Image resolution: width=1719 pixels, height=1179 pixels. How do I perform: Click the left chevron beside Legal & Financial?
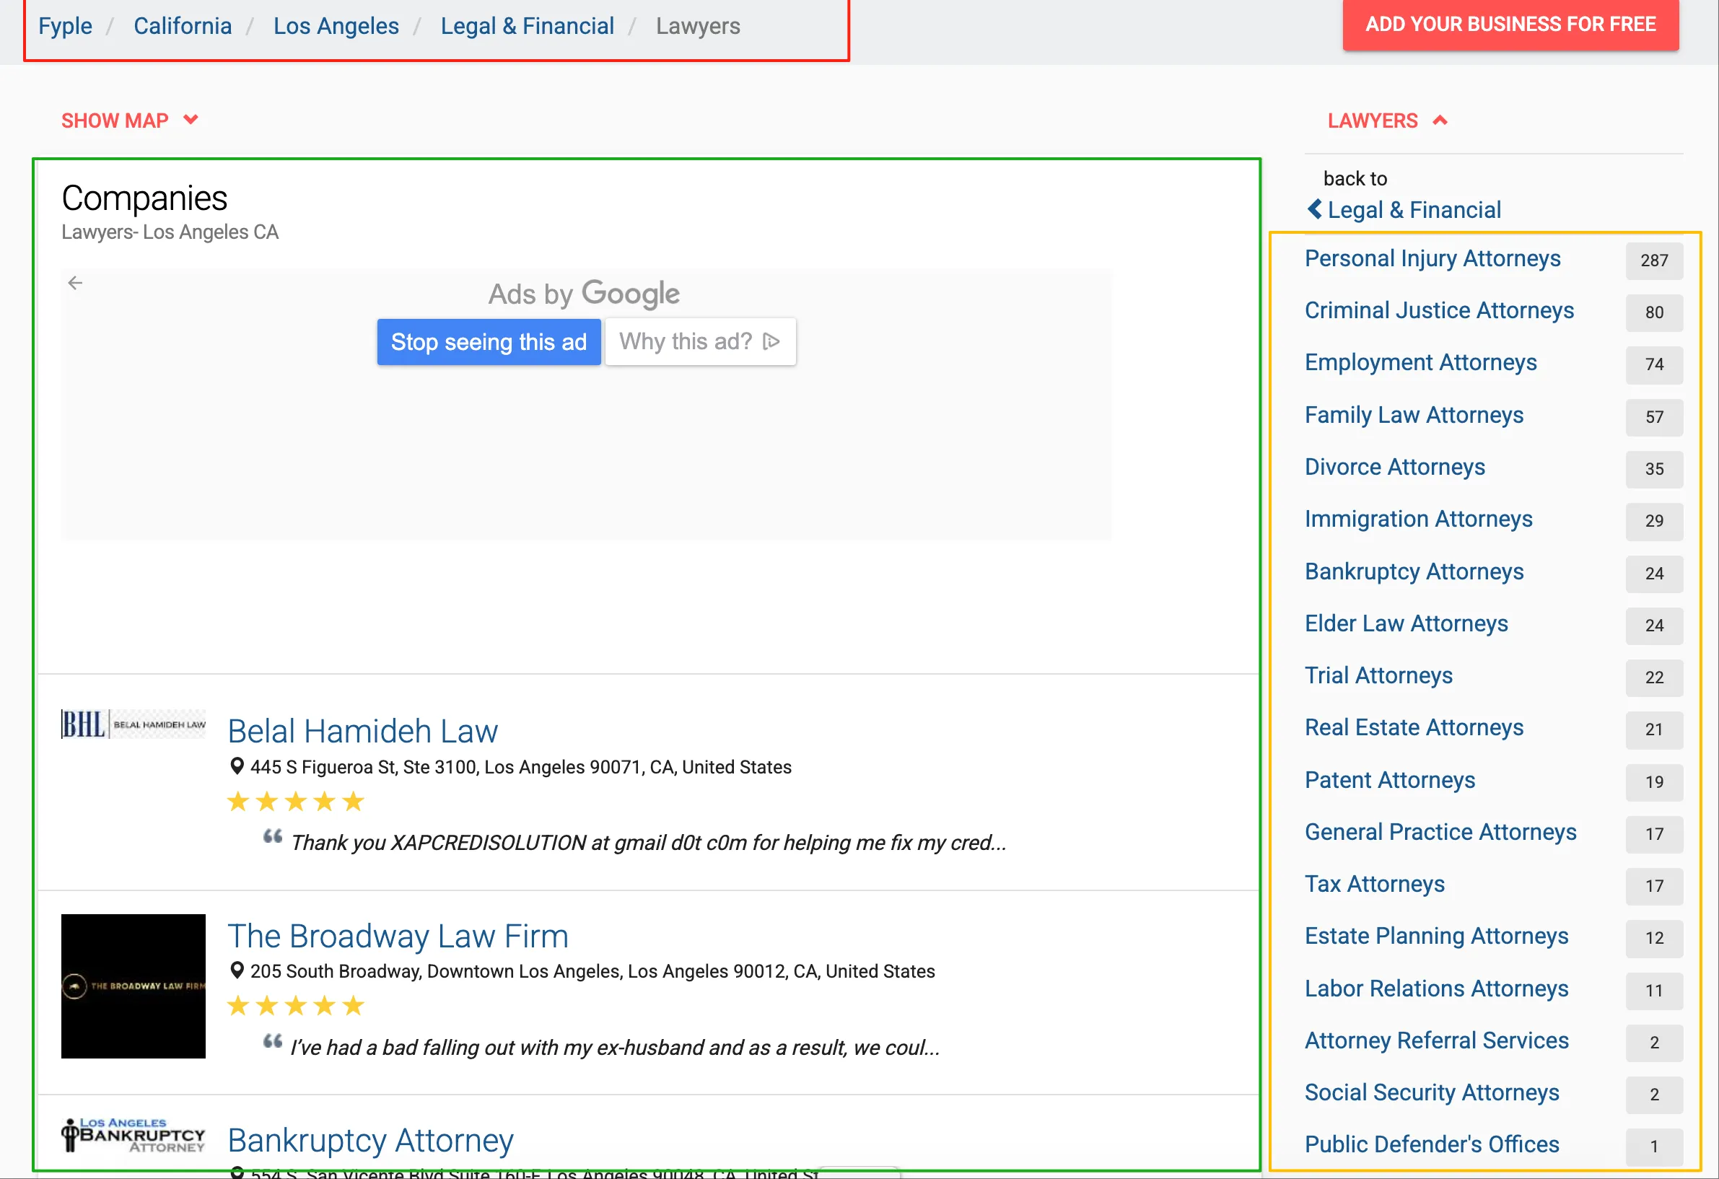click(1314, 210)
